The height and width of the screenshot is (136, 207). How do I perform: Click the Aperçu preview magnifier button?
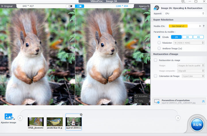(x=144, y=6)
